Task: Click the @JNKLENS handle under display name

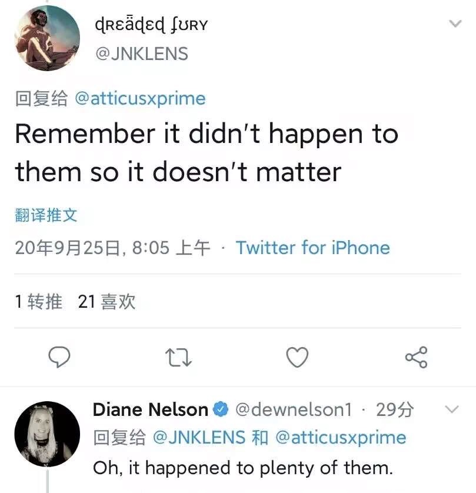Action: (x=141, y=54)
